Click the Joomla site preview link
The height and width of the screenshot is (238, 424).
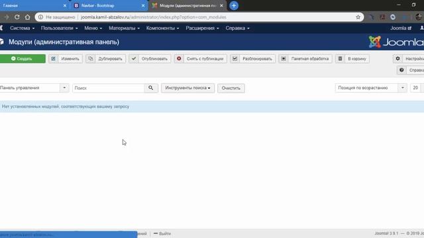tap(401, 28)
